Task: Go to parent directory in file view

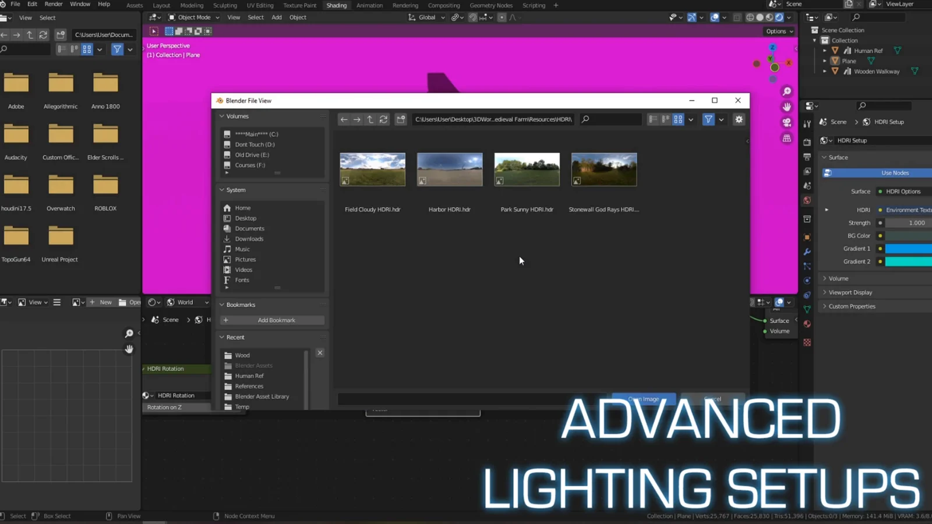Action: [x=370, y=119]
